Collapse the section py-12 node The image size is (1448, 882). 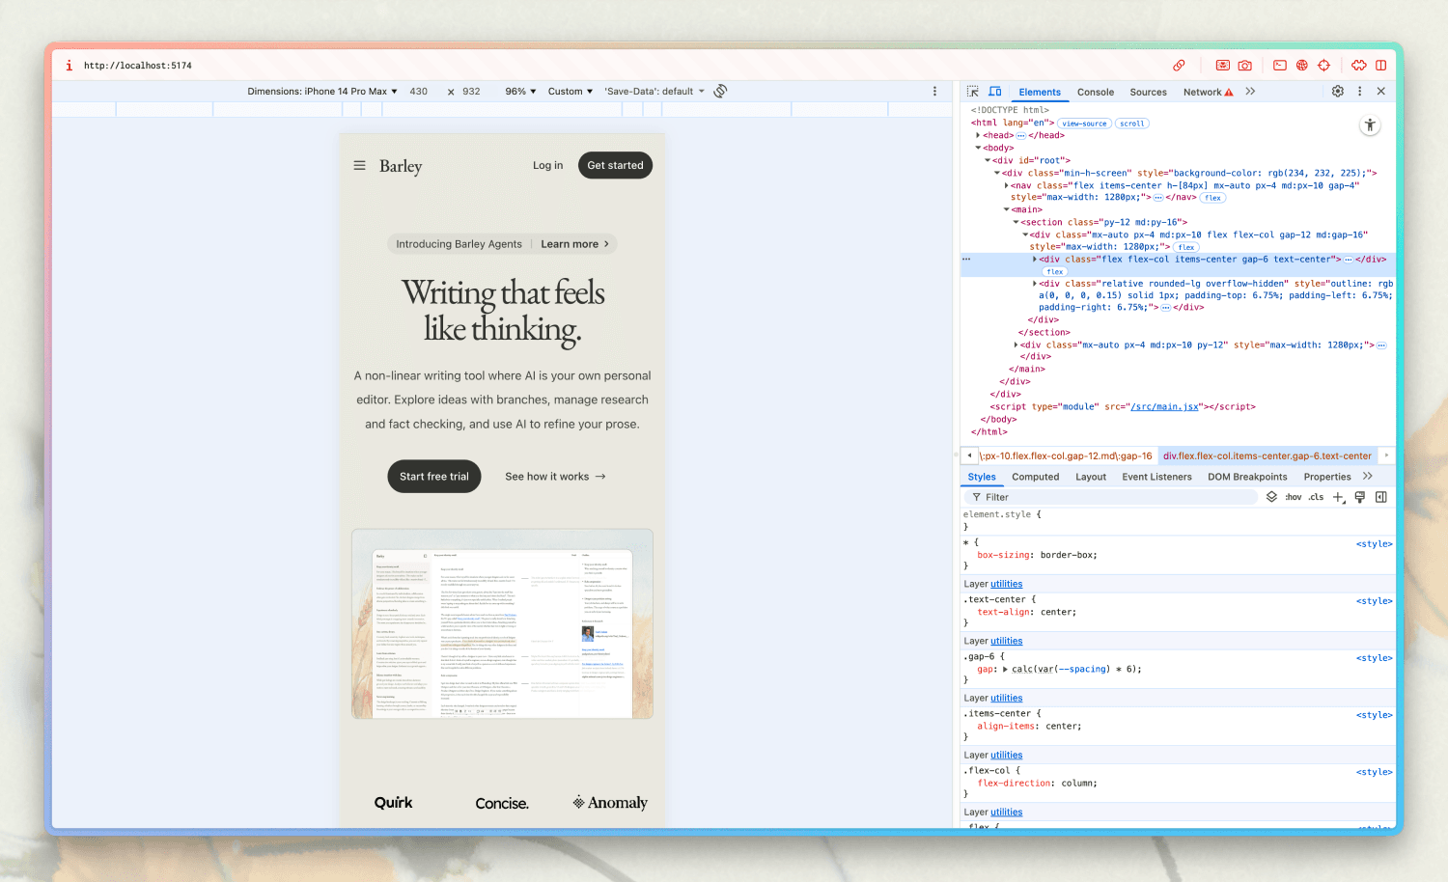point(1016,223)
